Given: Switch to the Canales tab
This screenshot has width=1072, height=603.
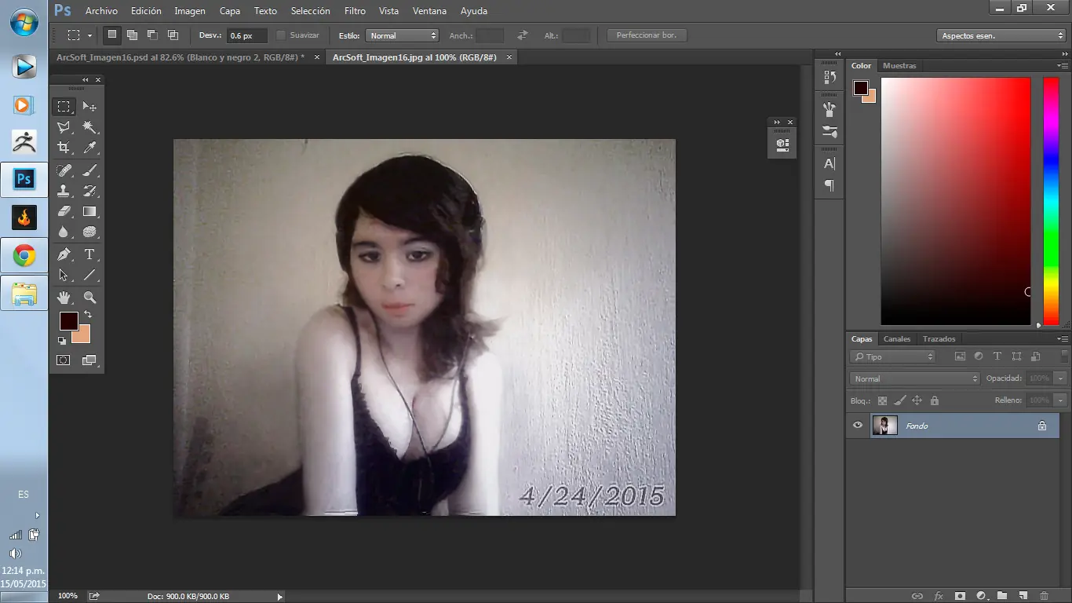Looking at the screenshot, I should [x=897, y=338].
